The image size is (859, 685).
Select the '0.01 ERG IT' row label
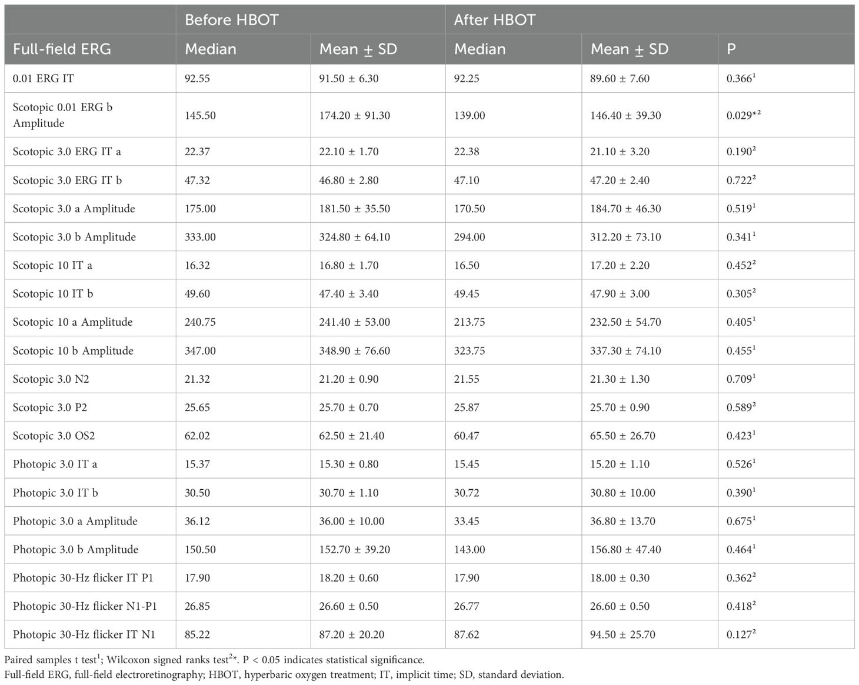click(44, 78)
